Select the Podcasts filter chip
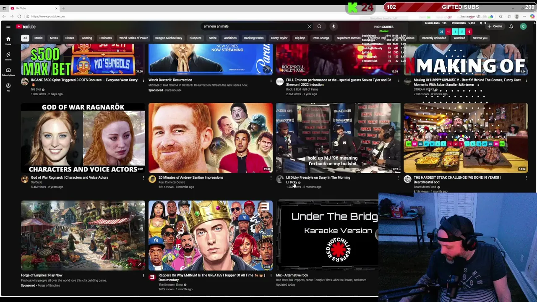The image size is (537, 302). point(105,38)
